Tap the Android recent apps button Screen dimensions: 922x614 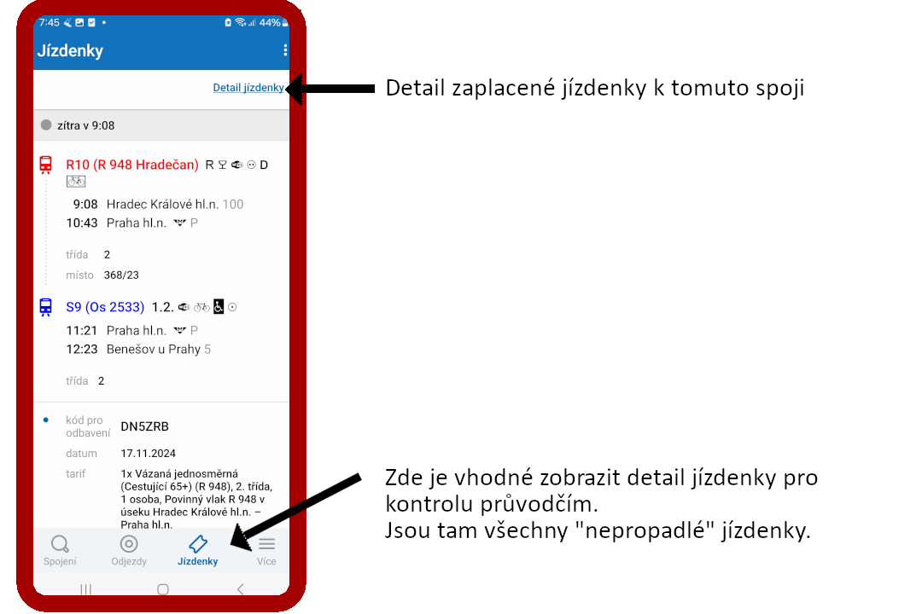tap(86, 588)
